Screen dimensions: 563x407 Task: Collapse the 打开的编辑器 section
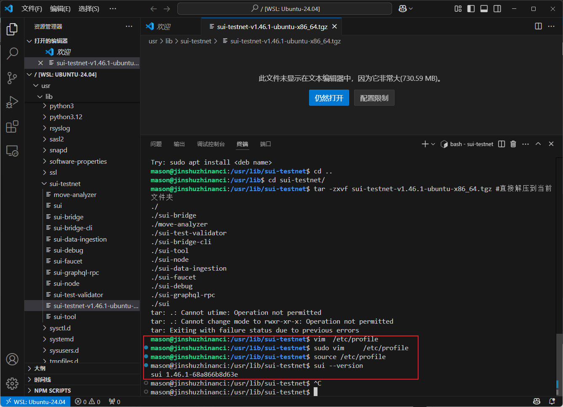tap(82, 41)
